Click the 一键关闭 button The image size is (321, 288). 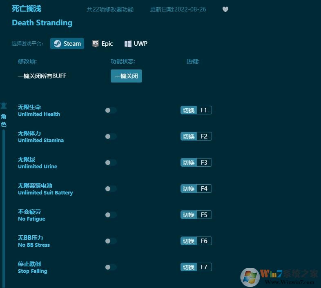126,76
